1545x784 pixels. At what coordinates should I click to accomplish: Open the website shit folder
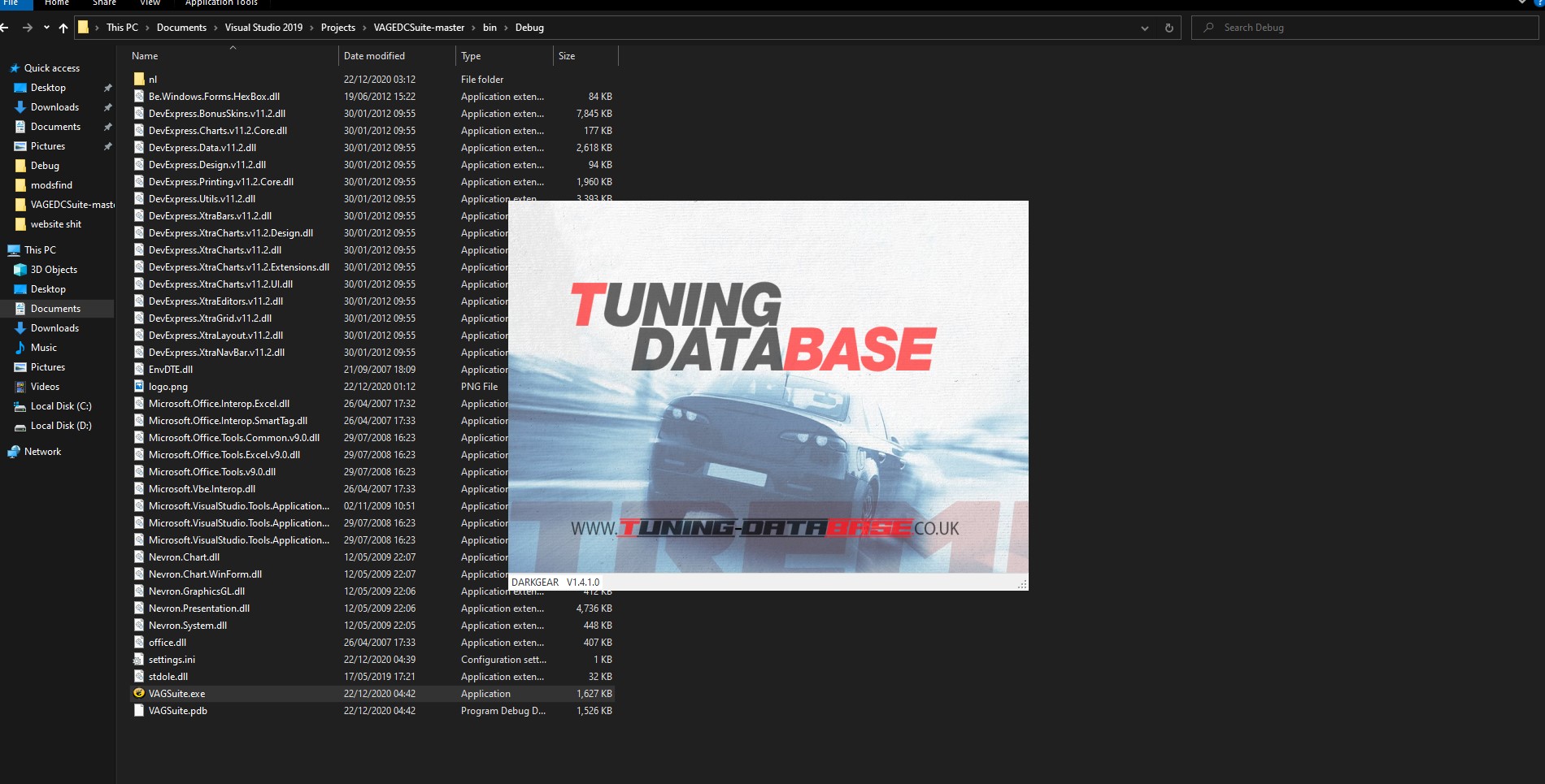(x=56, y=224)
